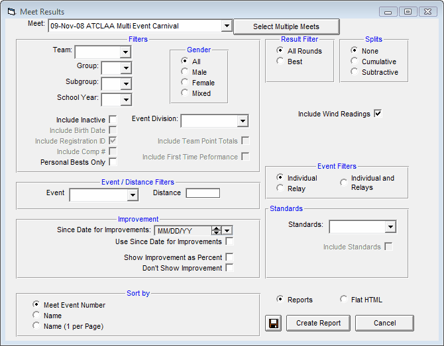Enable Include Inactive checkbox

[113, 119]
